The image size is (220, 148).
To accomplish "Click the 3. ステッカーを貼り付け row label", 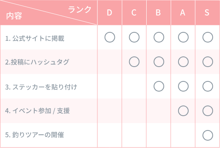I will pos(41,87).
